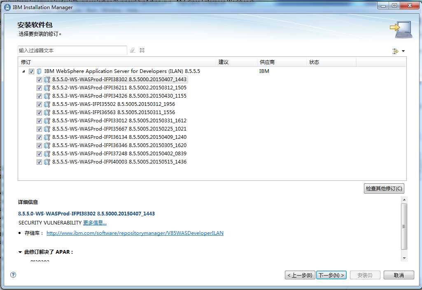The height and width of the screenshot is (290, 422).
Task: Click the filter edit pencil icon
Action: 133,50
